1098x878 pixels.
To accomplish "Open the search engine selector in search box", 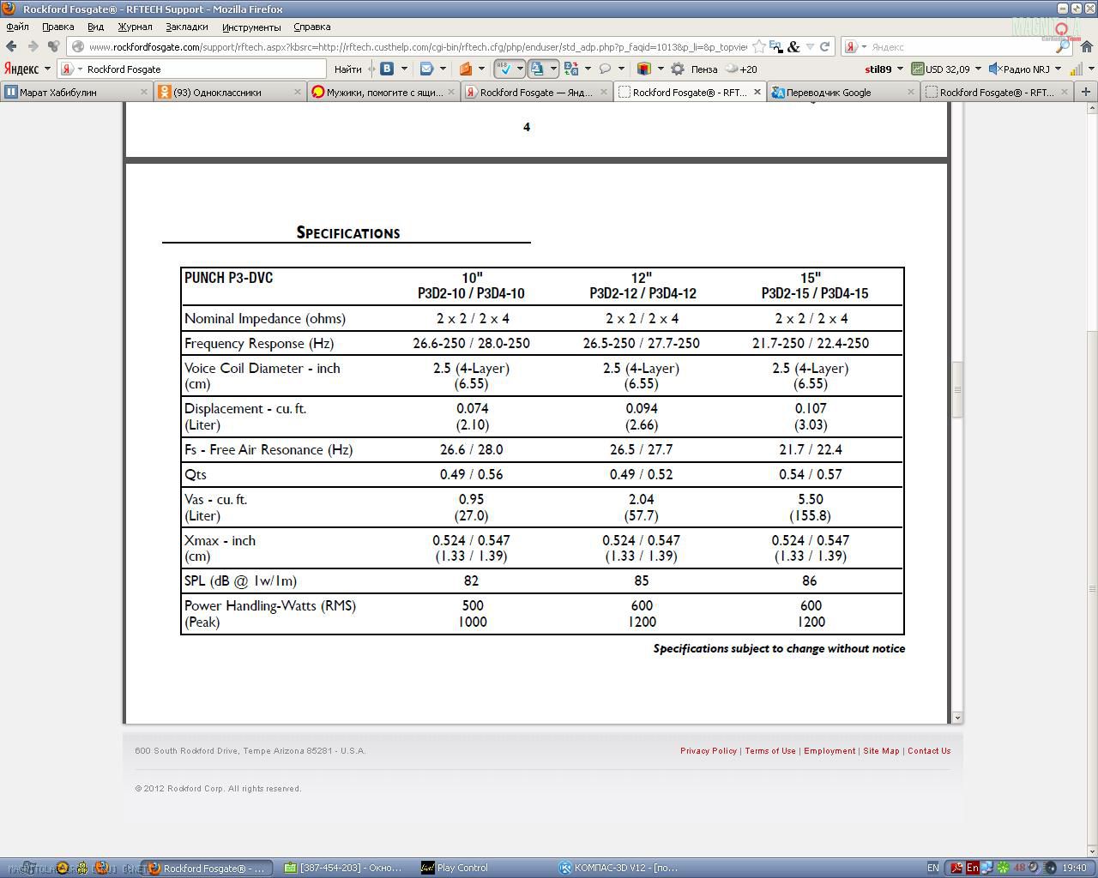I will 855,46.
